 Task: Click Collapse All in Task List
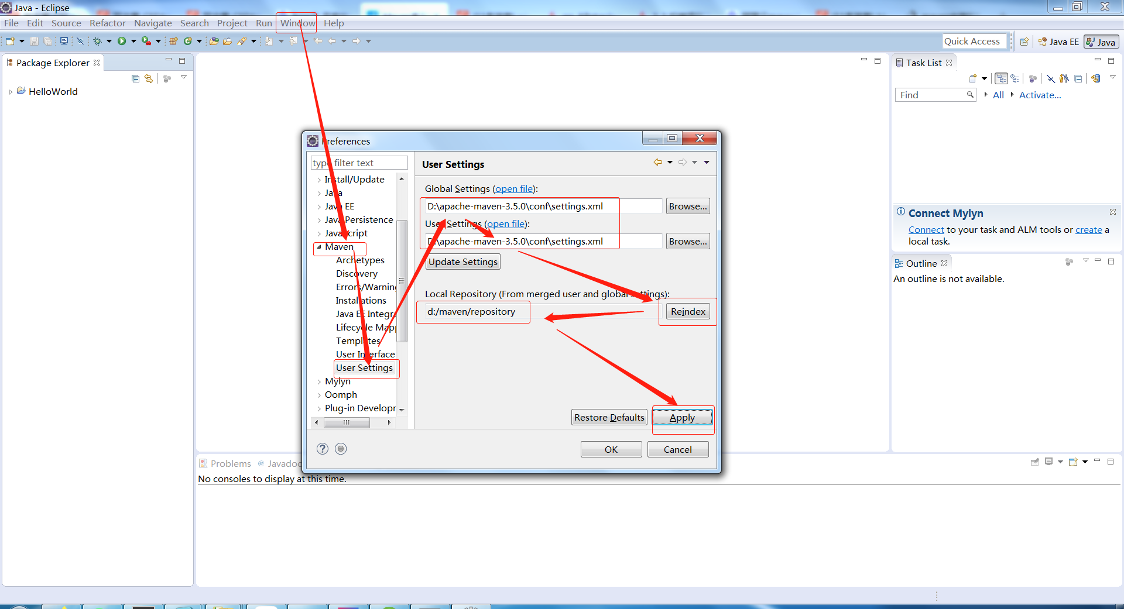click(1078, 78)
